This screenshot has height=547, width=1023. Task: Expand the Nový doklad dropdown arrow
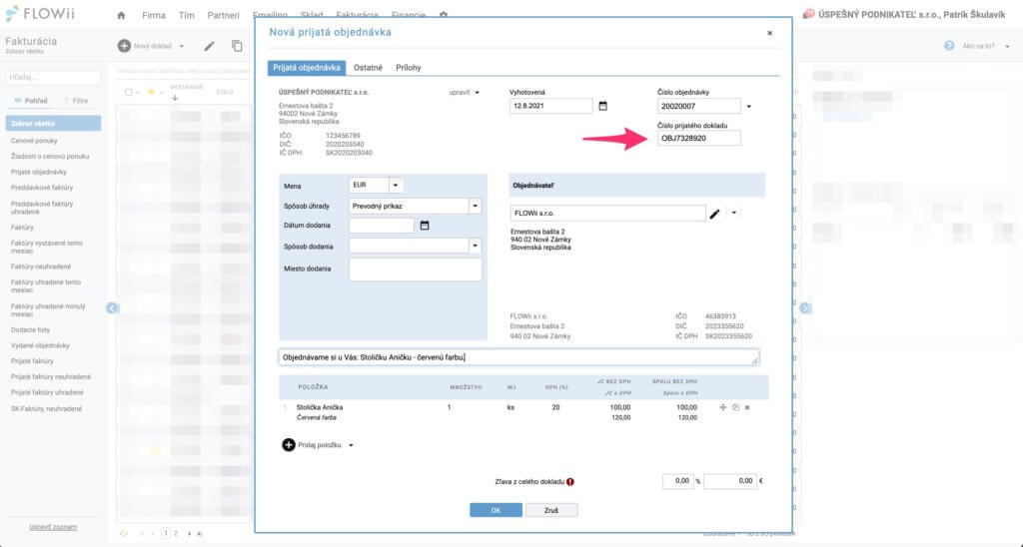182,46
